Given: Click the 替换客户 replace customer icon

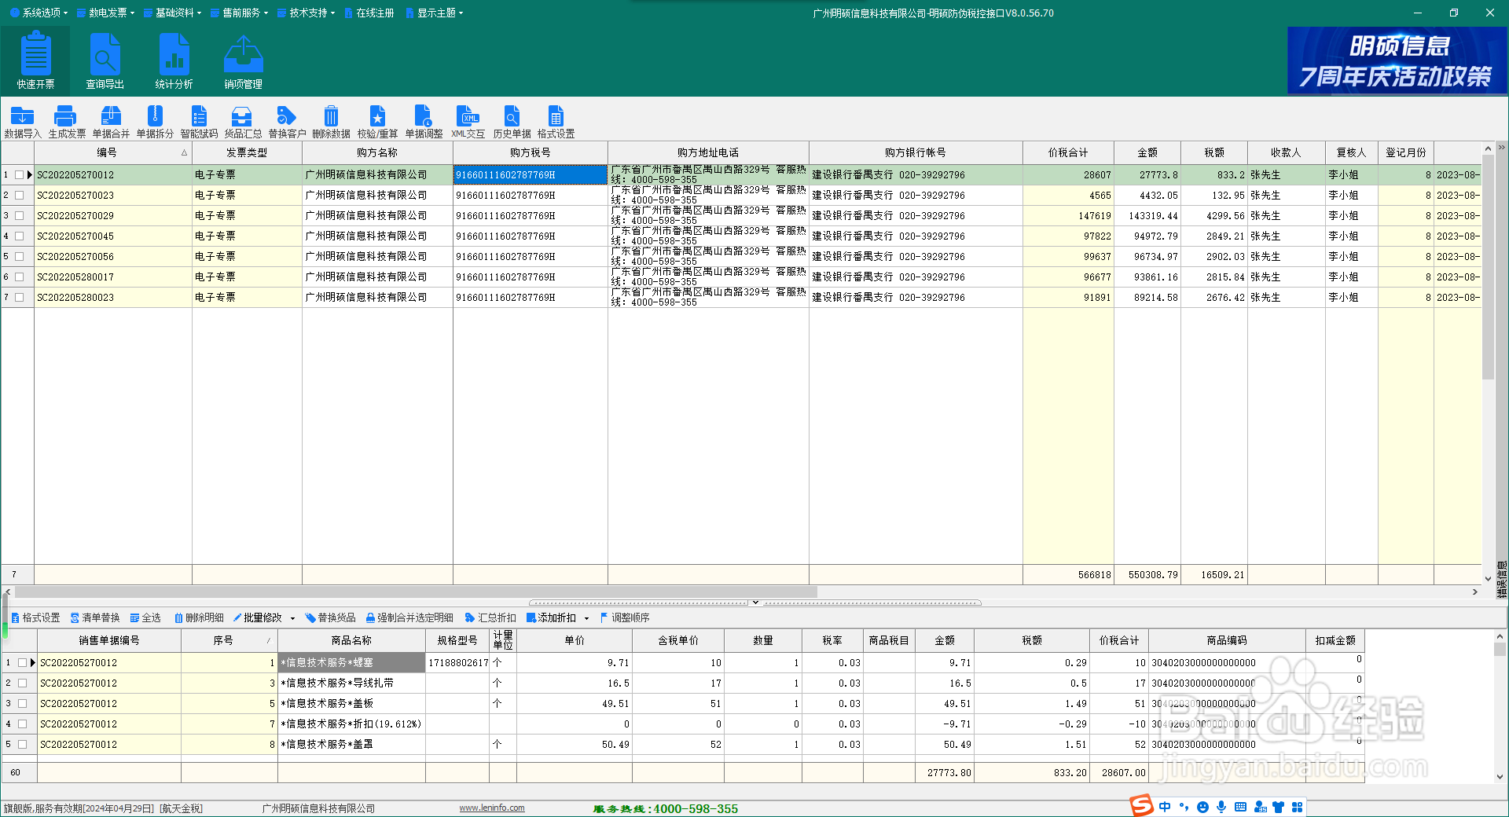Looking at the screenshot, I should (287, 123).
